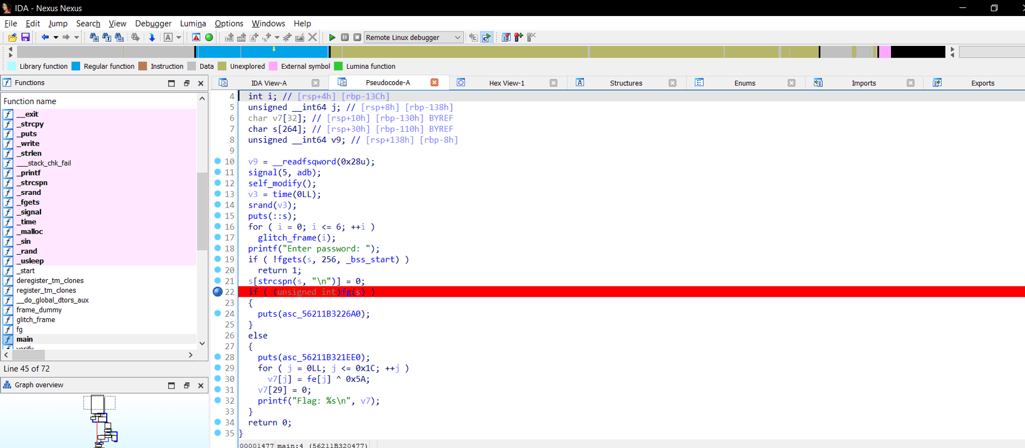1025x448 pixels.
Task: Click the struct variable creation icon
Action: (x=267, y=37)
